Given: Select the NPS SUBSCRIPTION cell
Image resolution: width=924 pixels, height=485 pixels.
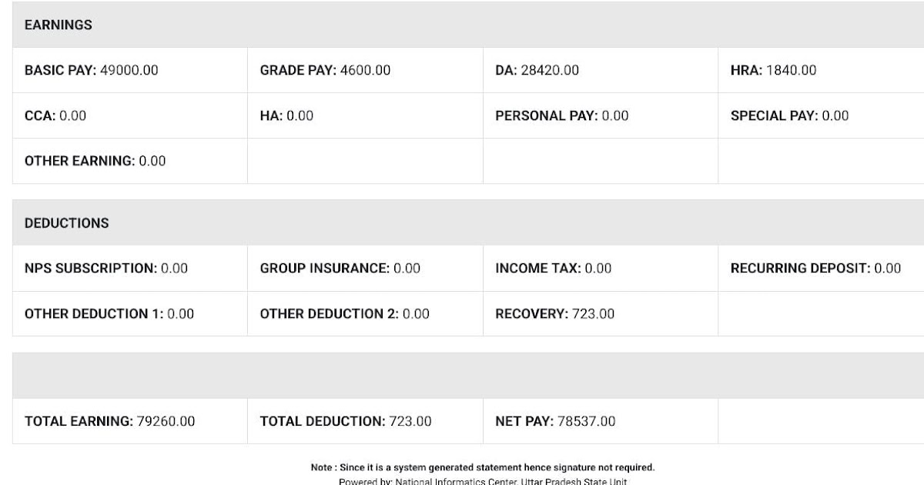Looking at the screenshot, I should (x=106, y=269).
